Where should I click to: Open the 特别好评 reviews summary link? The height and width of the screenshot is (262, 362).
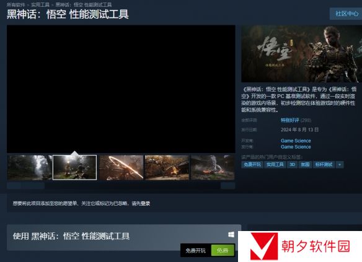(289, 120)
